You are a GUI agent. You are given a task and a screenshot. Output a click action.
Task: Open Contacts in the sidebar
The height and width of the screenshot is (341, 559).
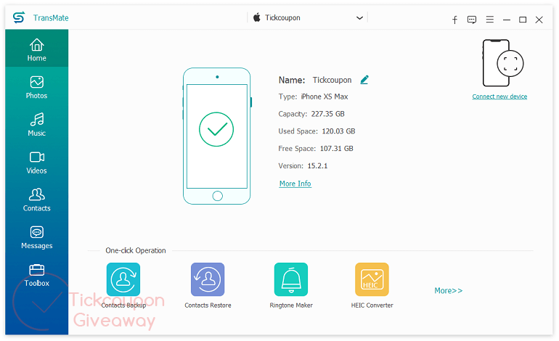(x=37, y=200)
